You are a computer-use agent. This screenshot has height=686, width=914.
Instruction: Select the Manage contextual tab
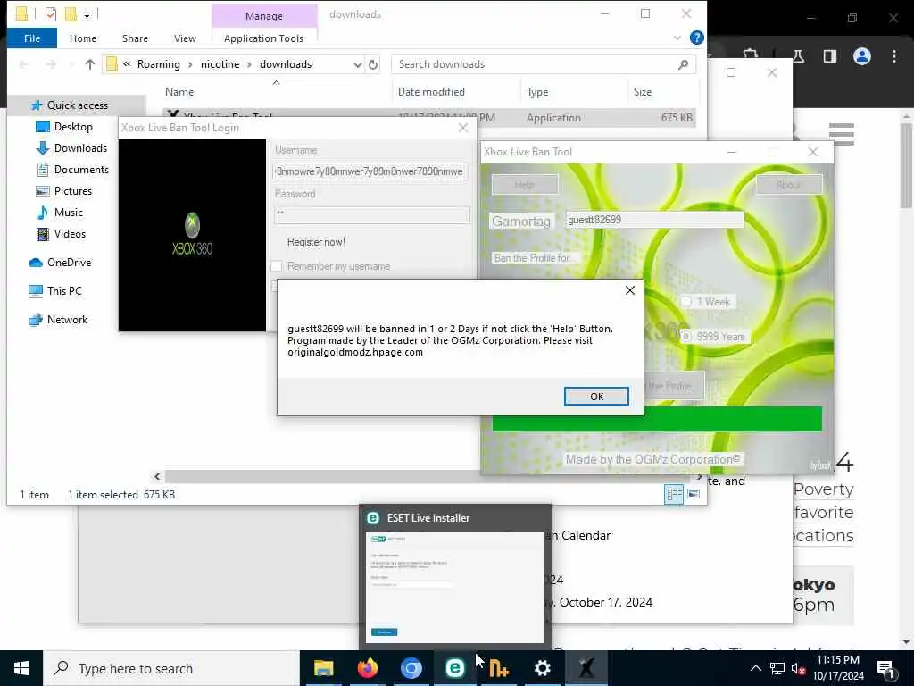pyautogui.click(x=264, y=16)
